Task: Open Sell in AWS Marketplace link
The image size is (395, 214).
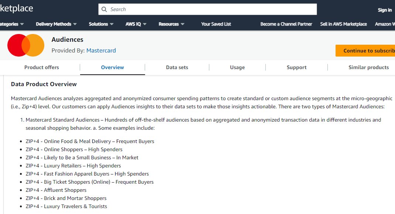Action: [x=343, y=24]
